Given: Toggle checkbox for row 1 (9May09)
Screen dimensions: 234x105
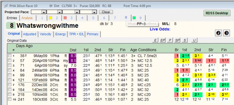Looking at the screenshot, I should (x=9, y=55).
